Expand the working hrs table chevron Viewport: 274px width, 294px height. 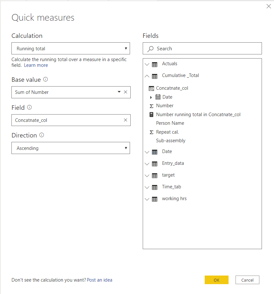147,199
